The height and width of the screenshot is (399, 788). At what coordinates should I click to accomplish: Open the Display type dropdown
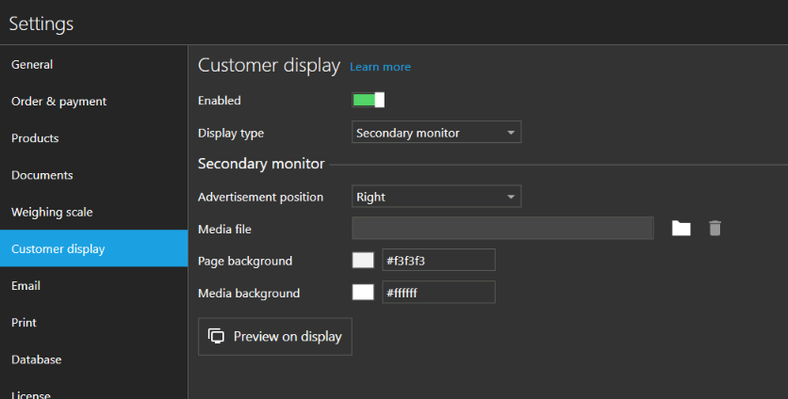tap(436, 132)
